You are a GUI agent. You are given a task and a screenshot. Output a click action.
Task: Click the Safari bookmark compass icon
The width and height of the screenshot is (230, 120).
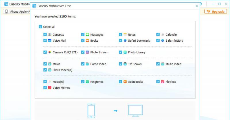(125, 40)
